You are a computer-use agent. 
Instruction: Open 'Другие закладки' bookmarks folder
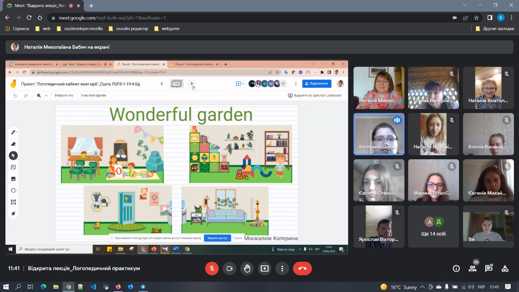click(x=495, y=28)
